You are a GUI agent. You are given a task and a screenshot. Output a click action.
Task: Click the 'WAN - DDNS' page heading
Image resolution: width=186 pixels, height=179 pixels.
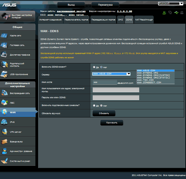[49, 31]
